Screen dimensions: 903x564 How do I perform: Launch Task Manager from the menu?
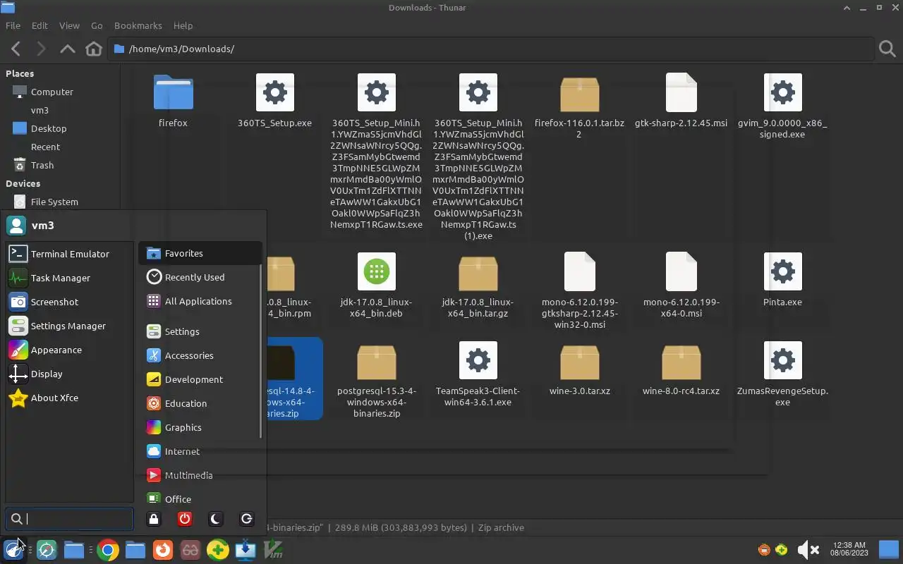pos(69,278)
